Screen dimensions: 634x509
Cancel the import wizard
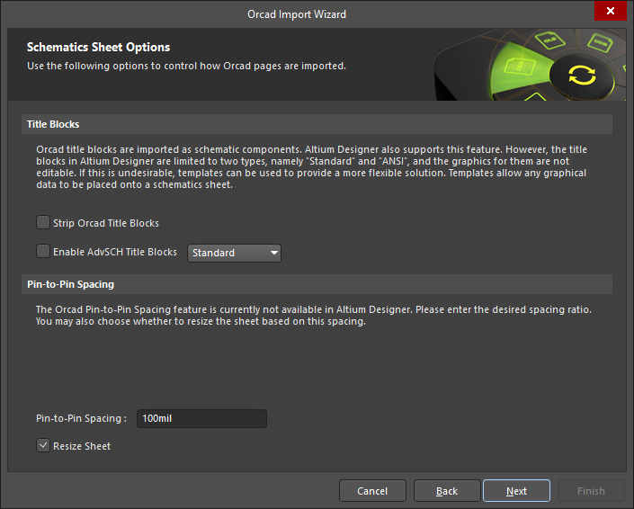[372, 491]
